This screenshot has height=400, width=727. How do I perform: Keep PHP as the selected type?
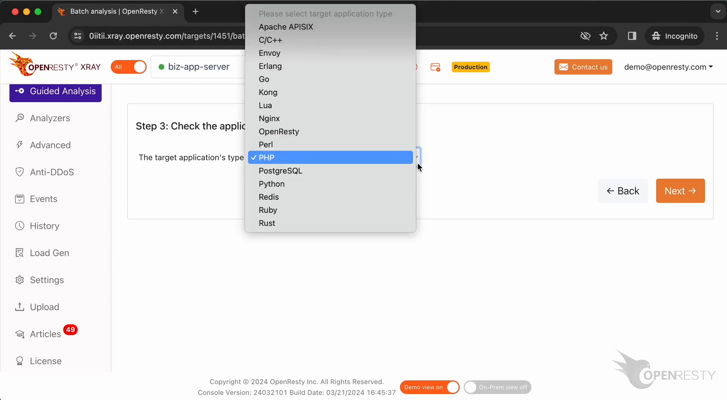pyautogui.click(x=330, y=157)
